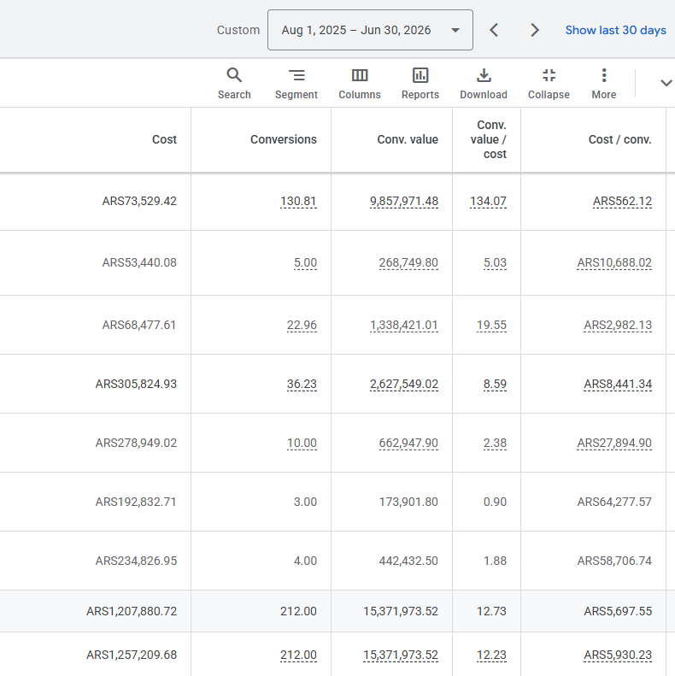Click the ARS562.12 cost per conversion
Viewport: 675px width, 676px height.
622,202
